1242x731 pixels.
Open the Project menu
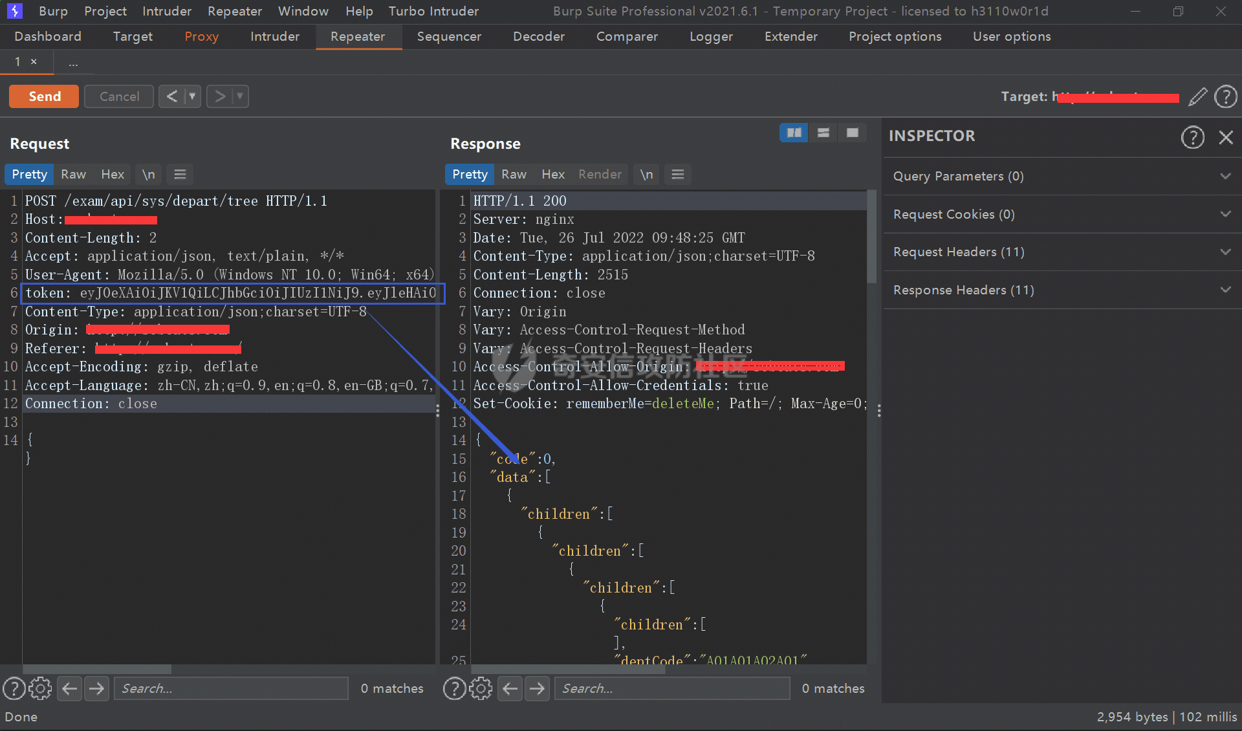pyautogui.click(x=105, y=11)
